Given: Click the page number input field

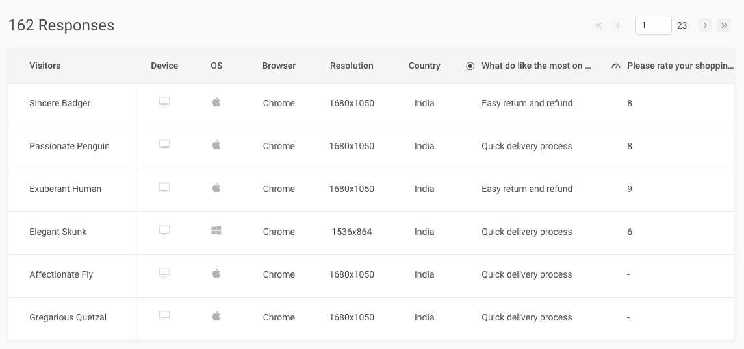Looking at the screenshot, I should pos(653,25).
